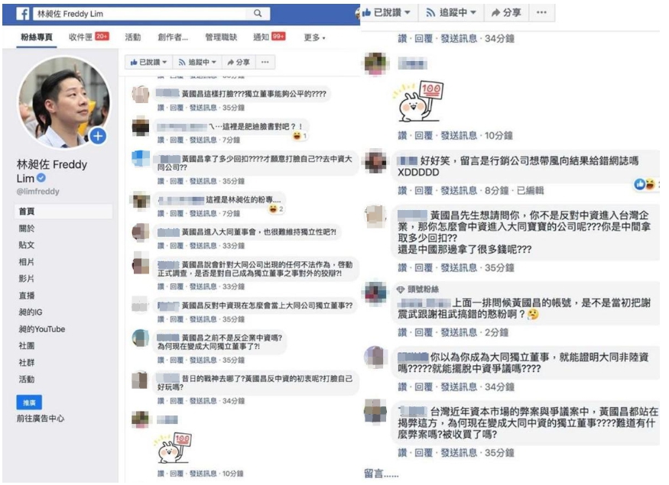The image size is (669, 485).
Task: Select 關於 in the left sidebar
Action: pos(27,228)
